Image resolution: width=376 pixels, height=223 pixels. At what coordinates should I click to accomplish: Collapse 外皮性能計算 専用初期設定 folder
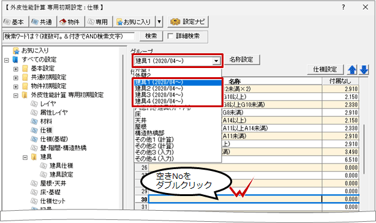point(16,96)
